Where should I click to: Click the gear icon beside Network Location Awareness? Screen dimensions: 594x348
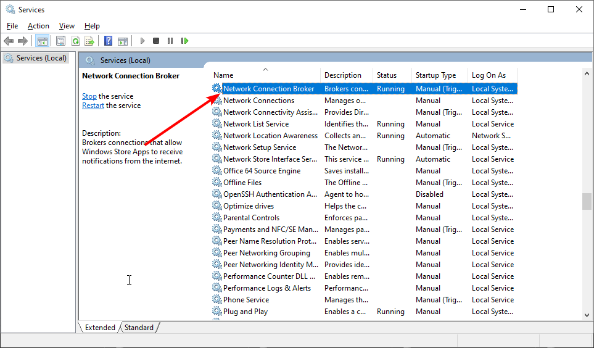click(217, 135)
